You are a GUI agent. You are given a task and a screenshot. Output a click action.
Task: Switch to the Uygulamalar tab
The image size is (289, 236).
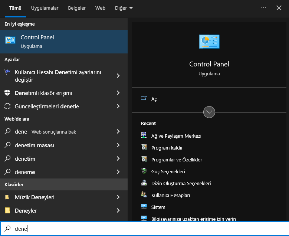coord(45,8)
